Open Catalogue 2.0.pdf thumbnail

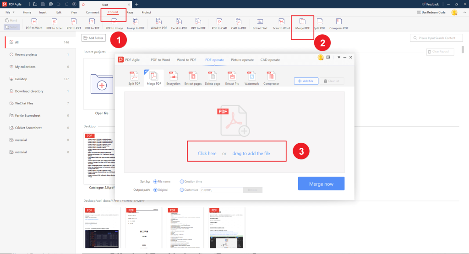99,158
